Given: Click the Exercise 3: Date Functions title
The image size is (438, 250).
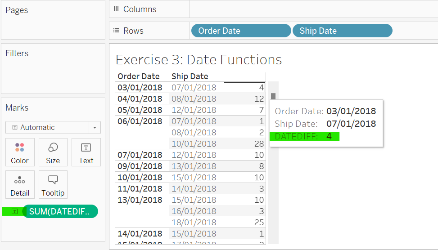Looking at the screenshot, I should (x=199, y=60).
